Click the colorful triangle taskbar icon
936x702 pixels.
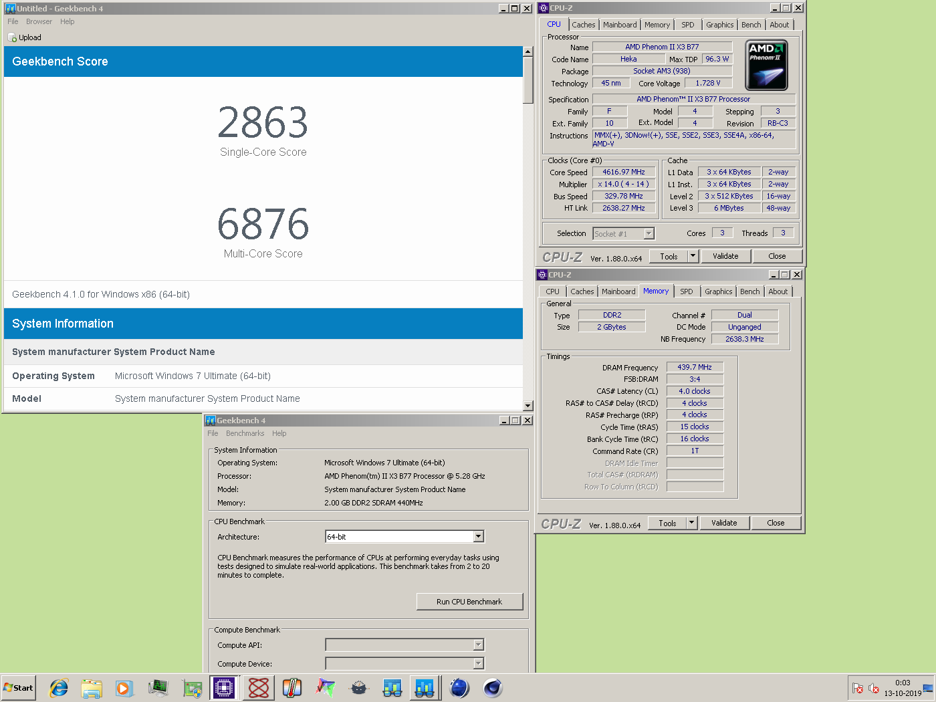click(326, 687)
